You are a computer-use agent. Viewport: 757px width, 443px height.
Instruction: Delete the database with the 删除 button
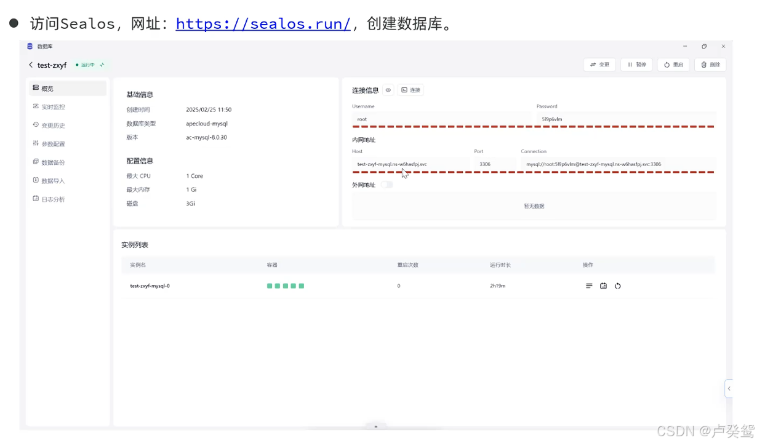(x=710, y=65)
